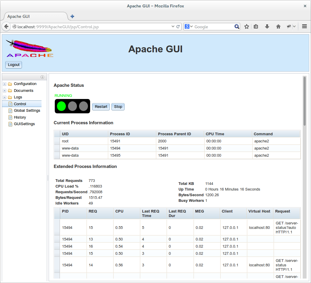Expand the Configuration tree node
311x283 pixels.
4,84
